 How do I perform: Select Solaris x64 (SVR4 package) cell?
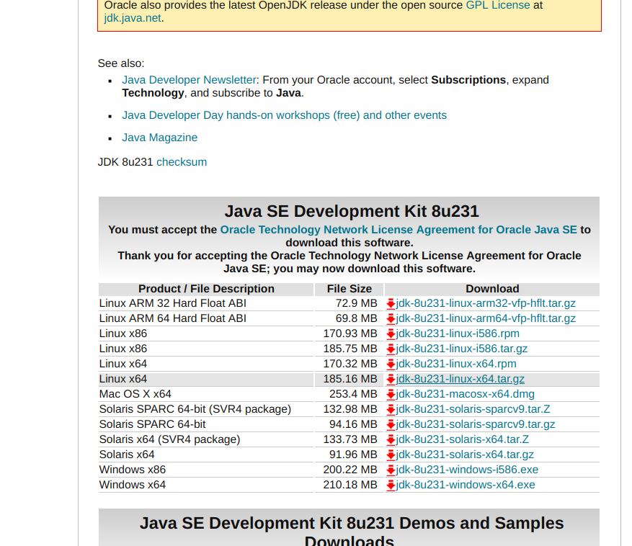206,439
